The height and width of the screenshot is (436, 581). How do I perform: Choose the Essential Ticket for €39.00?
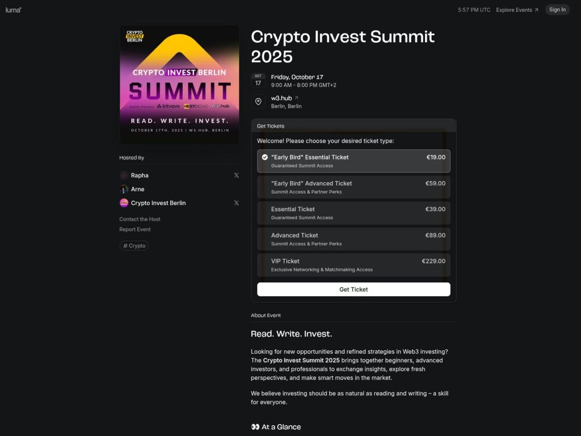(x=353, y=213)
